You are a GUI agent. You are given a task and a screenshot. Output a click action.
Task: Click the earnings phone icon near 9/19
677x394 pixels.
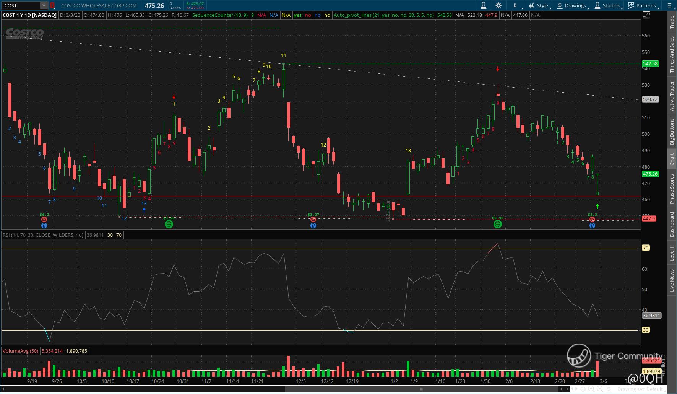44,220
